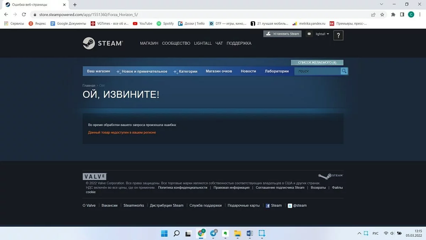Open ПОДДЕРЖКА in the header
Image resolution: width=426 pixels, height=240 pixels.
239,43
